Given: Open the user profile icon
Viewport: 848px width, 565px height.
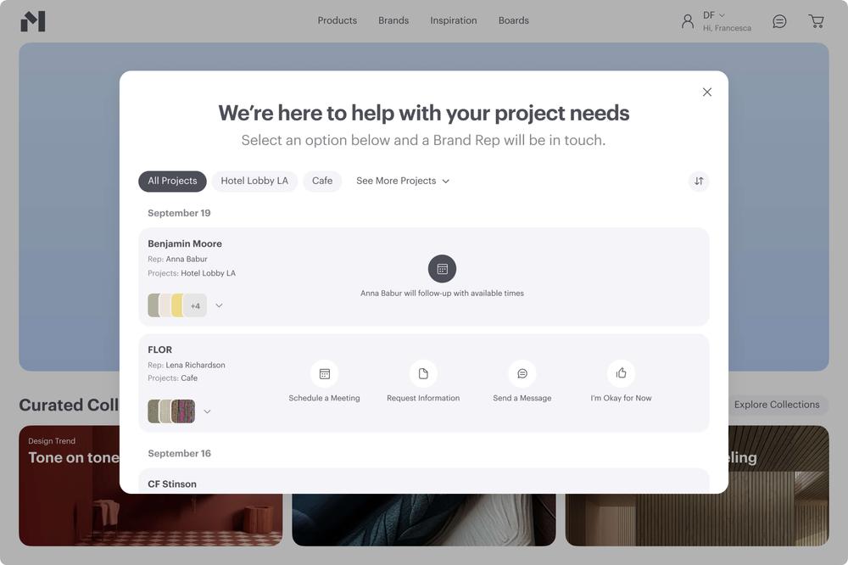Looking at the screenshot, I should [x=688, y=22].
